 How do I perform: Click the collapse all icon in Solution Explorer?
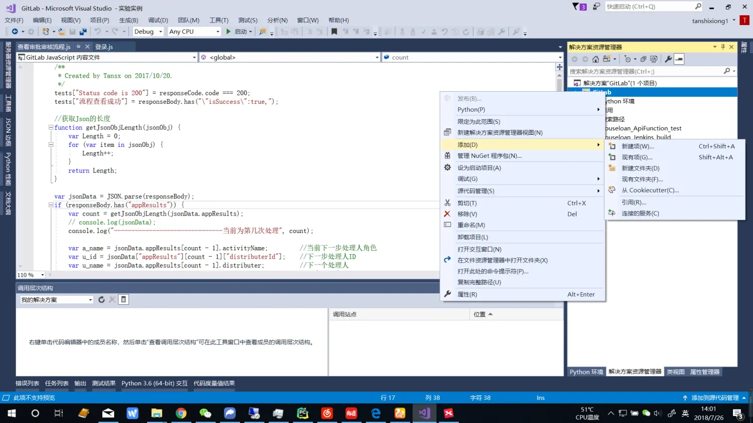pos(643,59)
